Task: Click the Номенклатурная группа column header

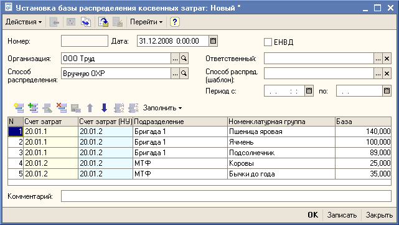Action: (x=281, y=122)
